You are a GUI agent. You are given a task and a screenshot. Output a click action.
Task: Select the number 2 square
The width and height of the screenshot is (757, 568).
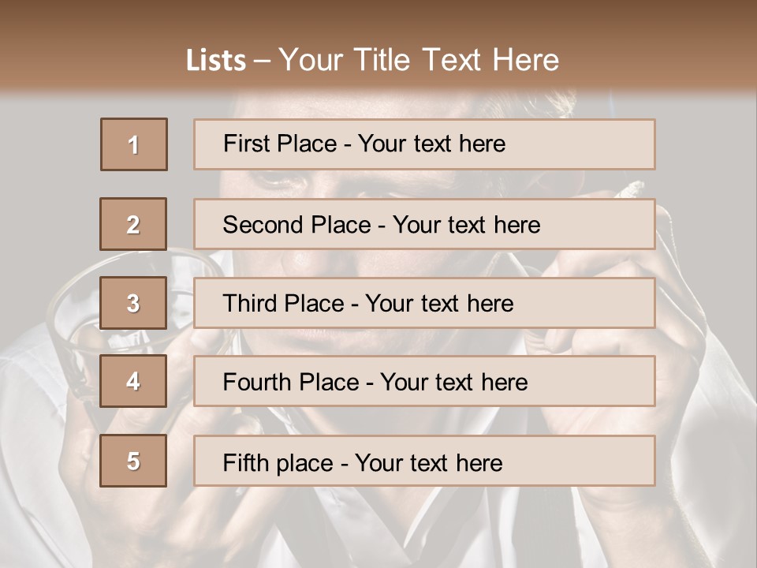point(134,224)
